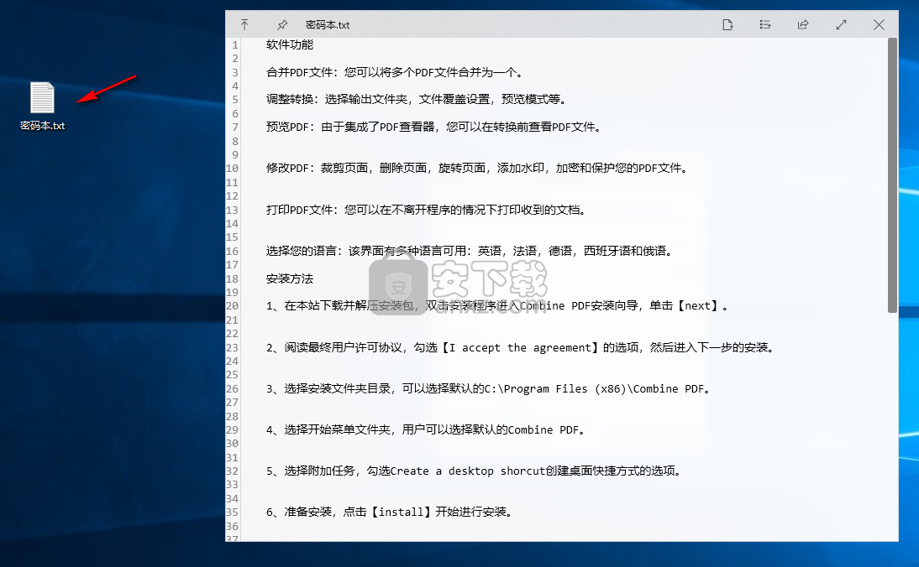919x567 pixels.
Task: Click step 5 line with Create a desktop shorcut
Action: 474,471
